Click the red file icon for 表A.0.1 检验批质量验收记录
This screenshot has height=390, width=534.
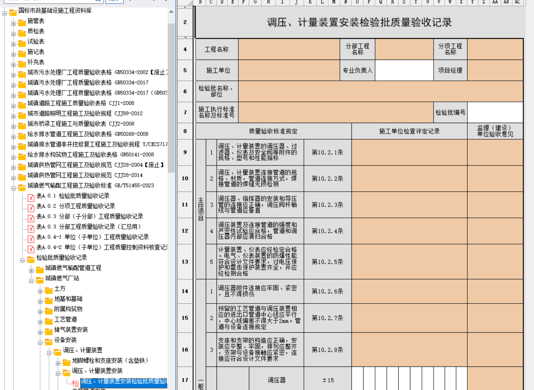click(x=31, y=198)
